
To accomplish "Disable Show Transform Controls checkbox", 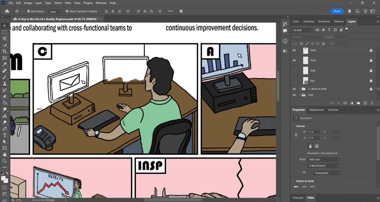I will (67, 11).
